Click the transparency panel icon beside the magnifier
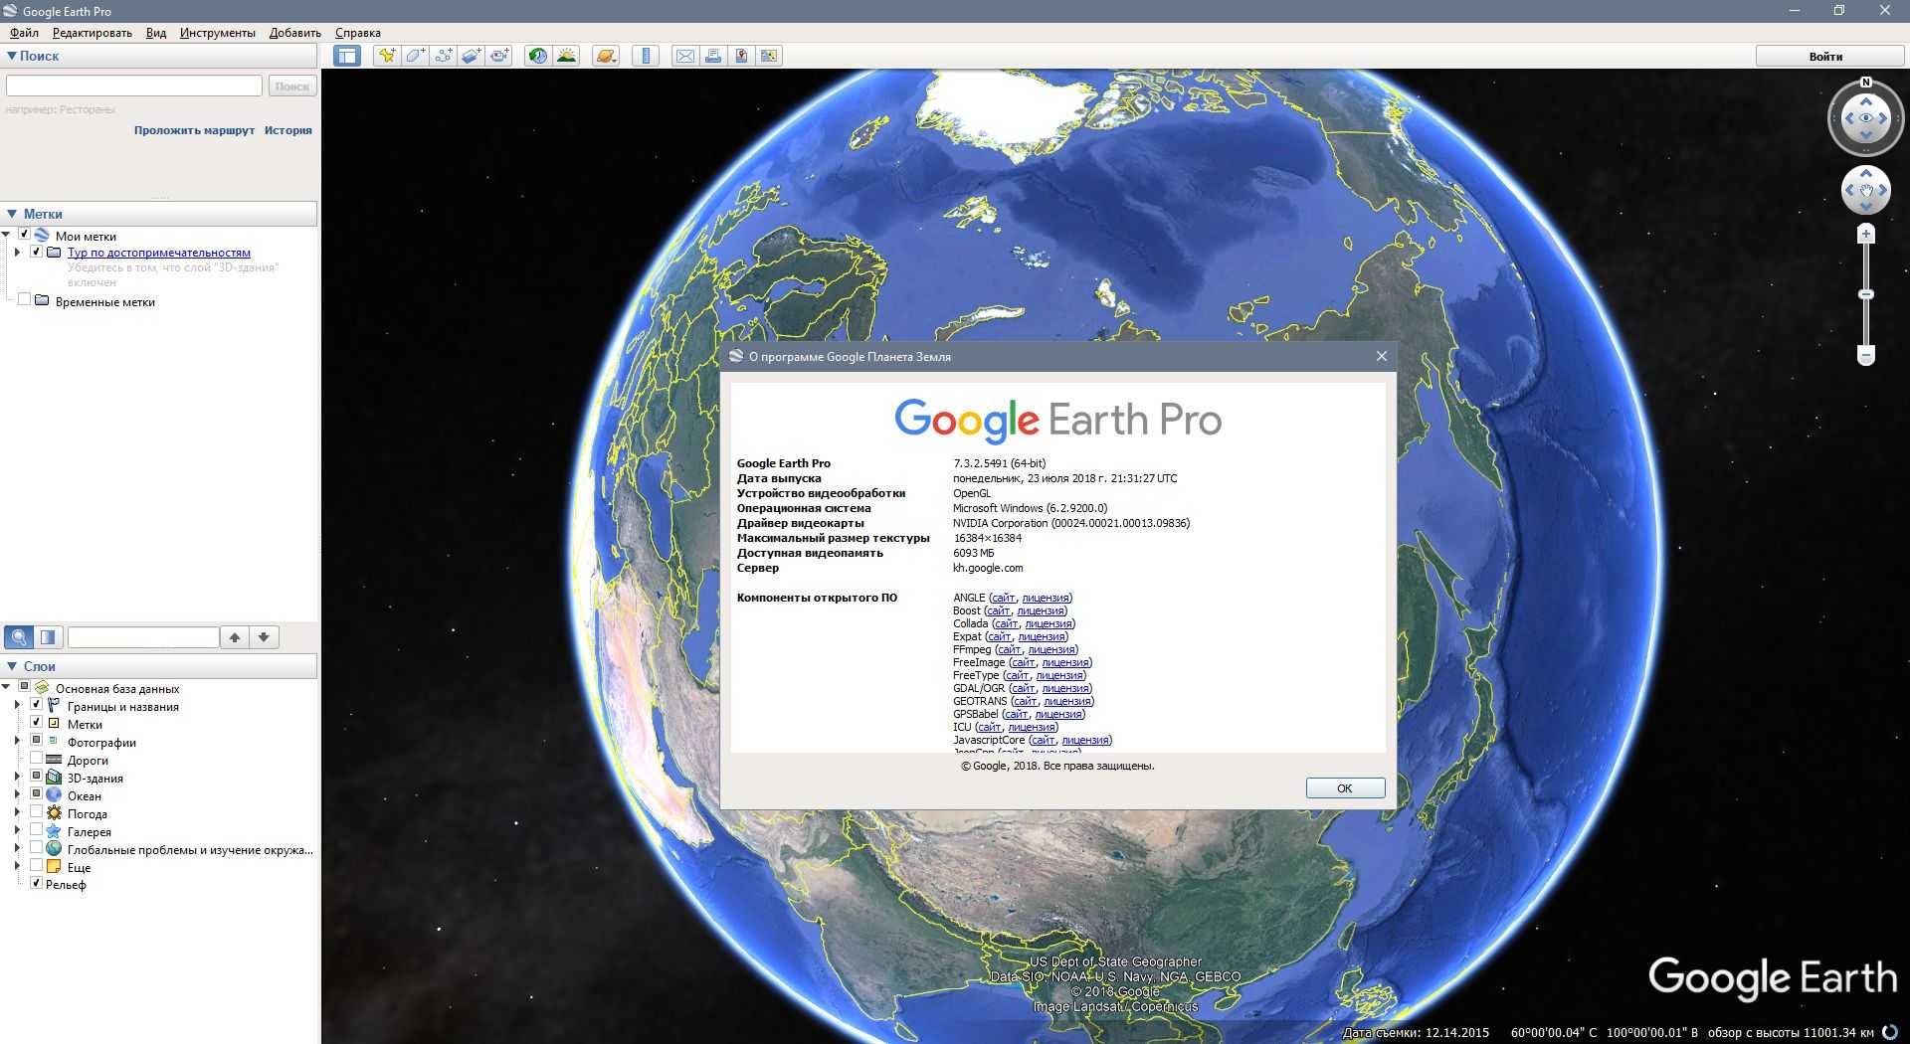The width and height of the screenshot is (1910, 1044). [x=48, y=637]
